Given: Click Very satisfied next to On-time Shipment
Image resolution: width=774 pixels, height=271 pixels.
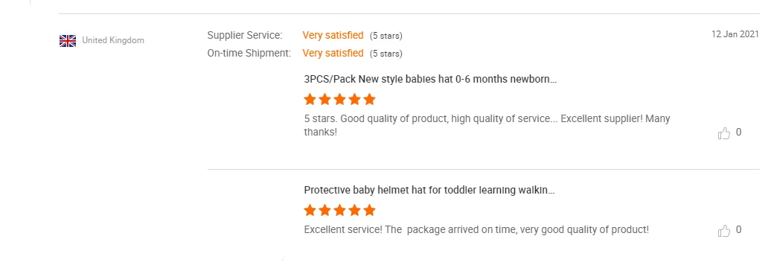Looking at the screenshot, I should (333, 54).
